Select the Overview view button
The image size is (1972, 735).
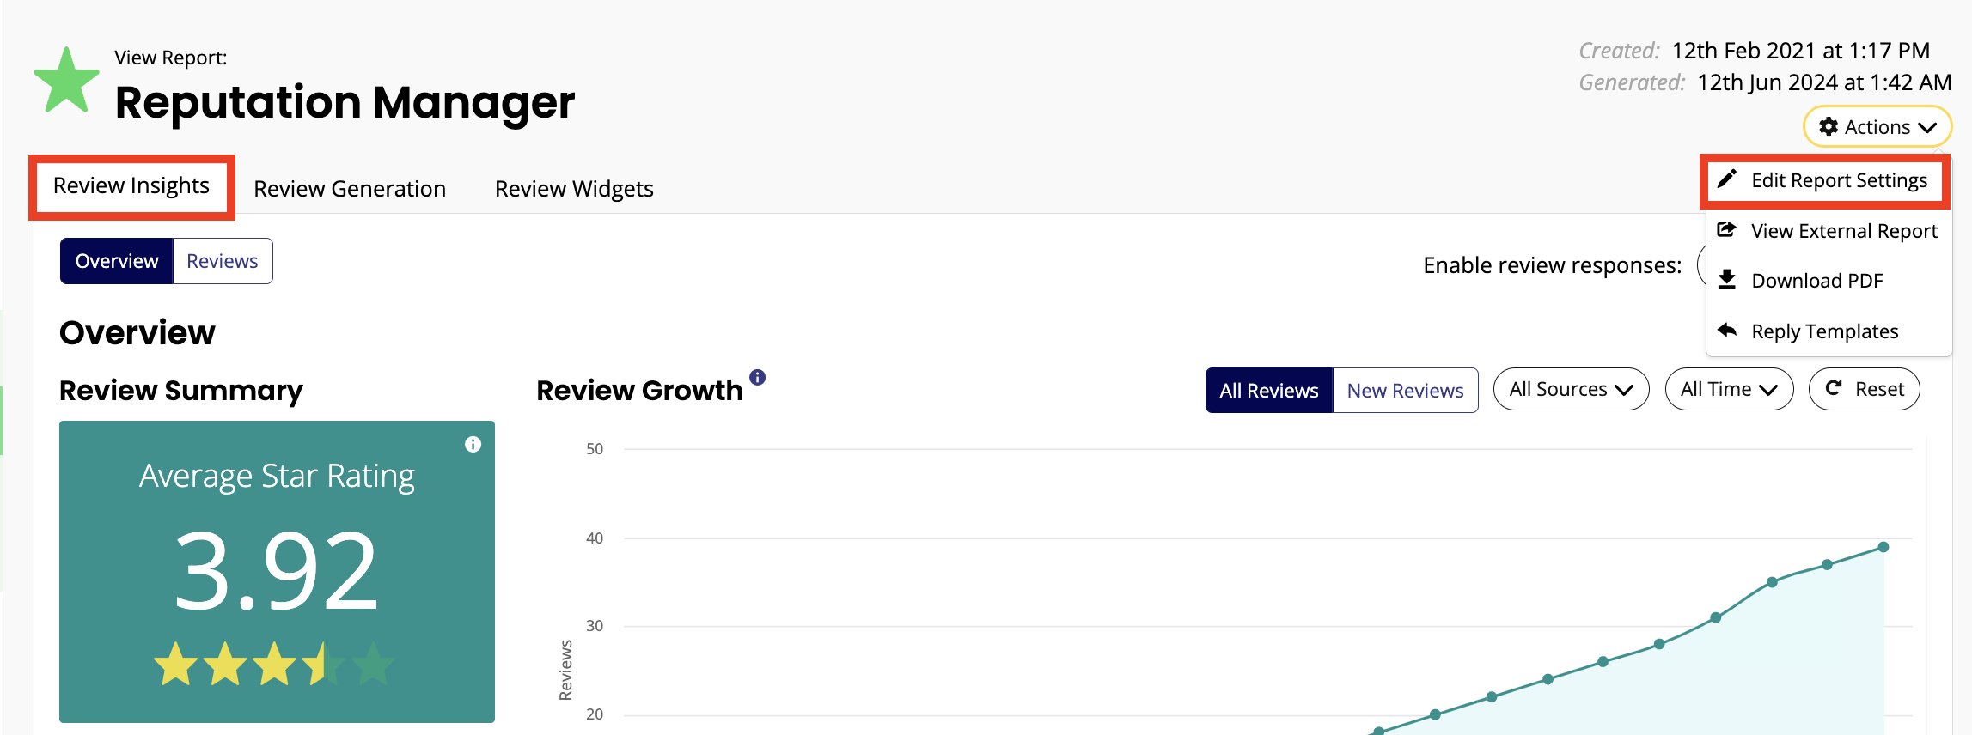point(117,261)
